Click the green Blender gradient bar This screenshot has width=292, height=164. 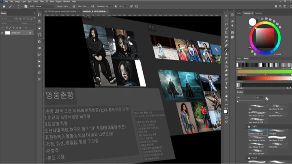pyautogui.click(x=264, y=71)
